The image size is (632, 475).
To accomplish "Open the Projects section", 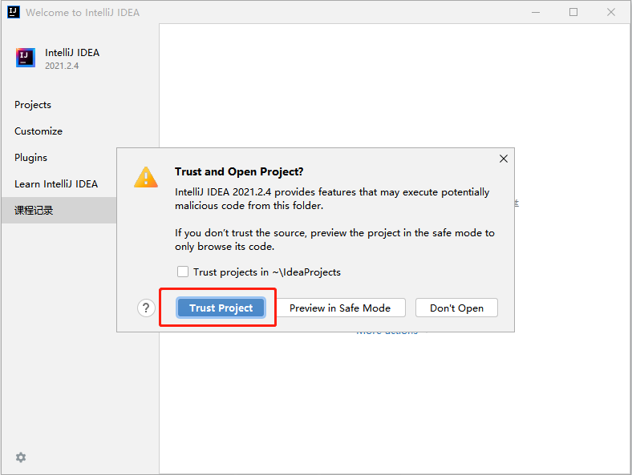I will pyautogui.click(x=33, y=105).
